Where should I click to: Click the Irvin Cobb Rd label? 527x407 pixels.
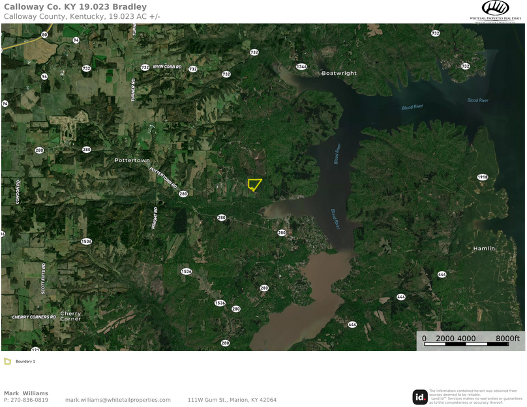[x=167, y=67]
